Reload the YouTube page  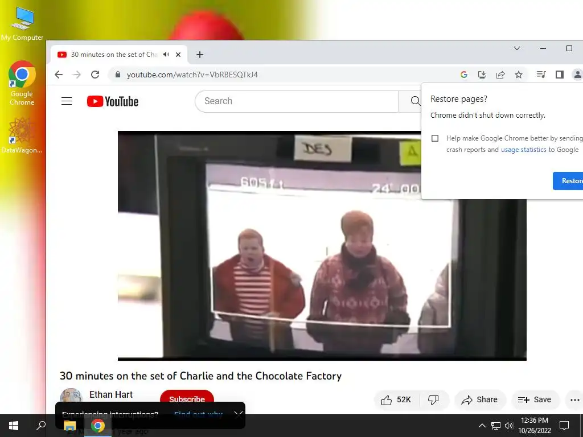[x=95, y=75]
